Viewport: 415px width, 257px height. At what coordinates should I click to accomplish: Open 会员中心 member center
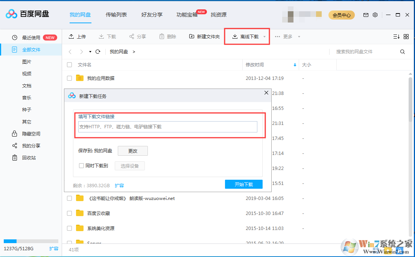click(x=342, y=15)
